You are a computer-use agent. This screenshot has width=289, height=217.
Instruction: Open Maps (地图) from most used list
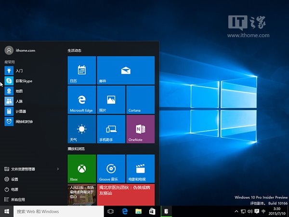point(31,91)
